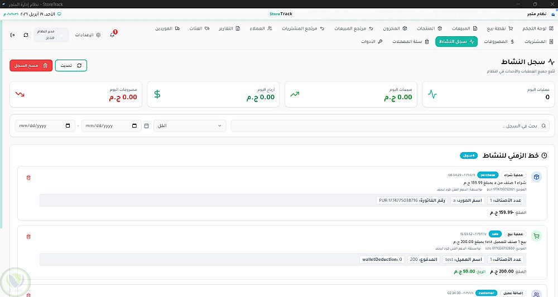
Task: Click the نظام متجر app logo label
Action: [x=537, y=14]
